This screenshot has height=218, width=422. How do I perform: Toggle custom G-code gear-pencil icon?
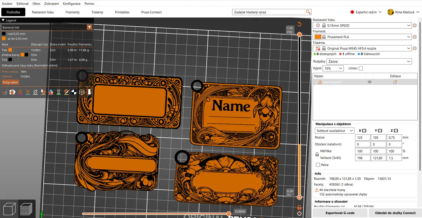point(66,92)
